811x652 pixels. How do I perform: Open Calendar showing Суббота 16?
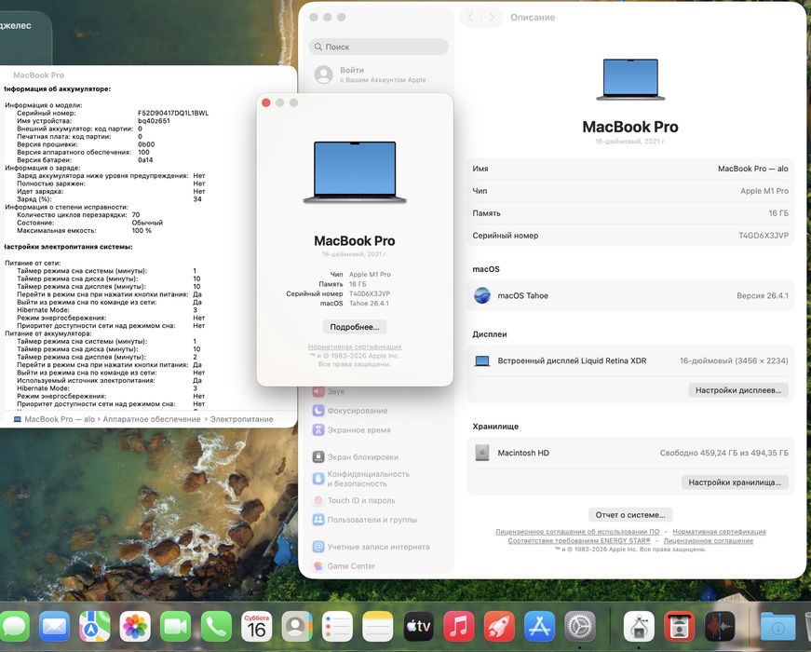click(x=257, y=626)
